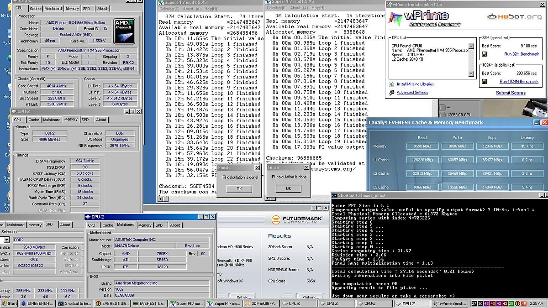The image size is (548, 308).
Task: Click the key icon next to Advanced Settings
Action: tap(392, 93)
